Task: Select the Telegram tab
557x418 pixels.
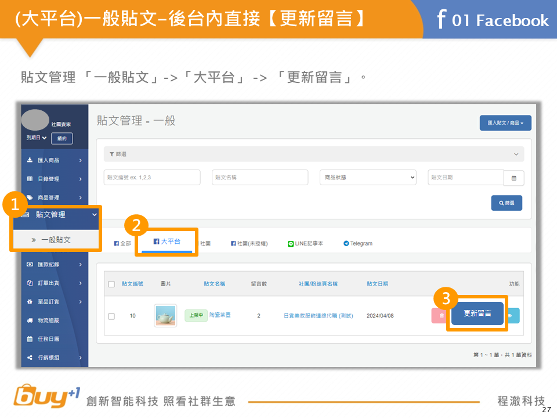Action: [358, 243]
